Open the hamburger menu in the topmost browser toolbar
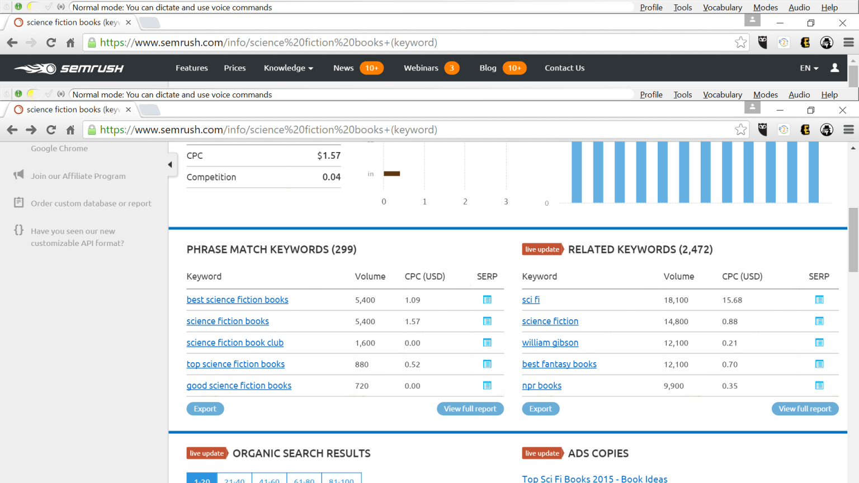This screenshot has height=483, width=859. pyautogui.click(x=848, y=42)
